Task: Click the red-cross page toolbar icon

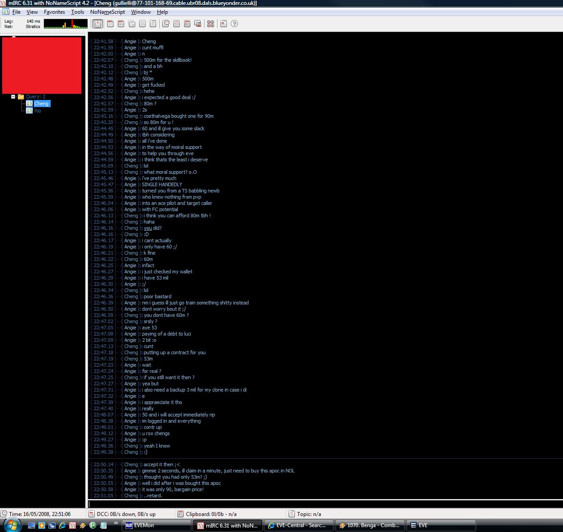Action: 224,24
